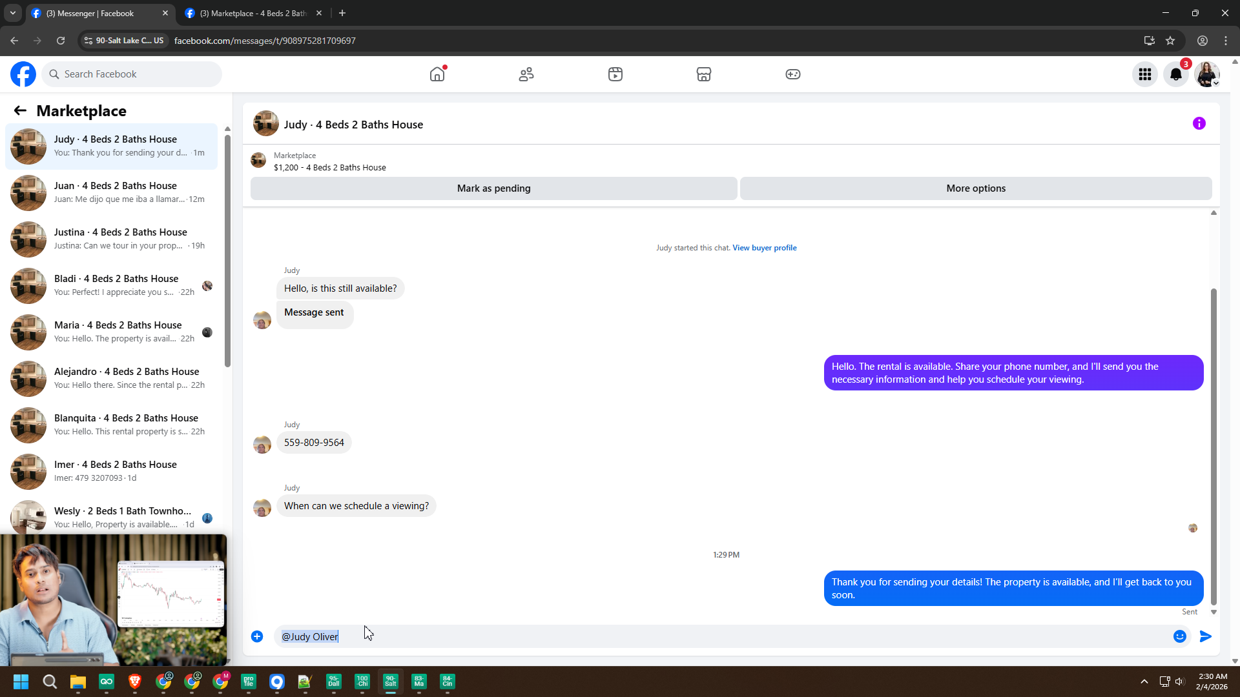Open the Facebook apps grid menu
Screen dimensions: 1240x697
tap(1145, 74)
